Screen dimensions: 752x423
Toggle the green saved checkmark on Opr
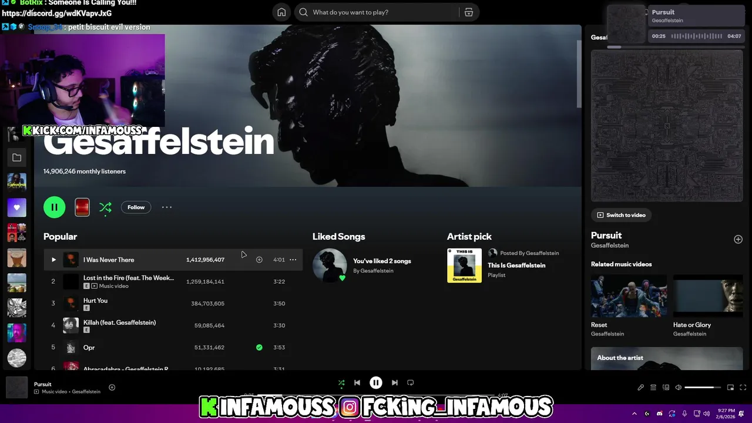pos(259,347)
